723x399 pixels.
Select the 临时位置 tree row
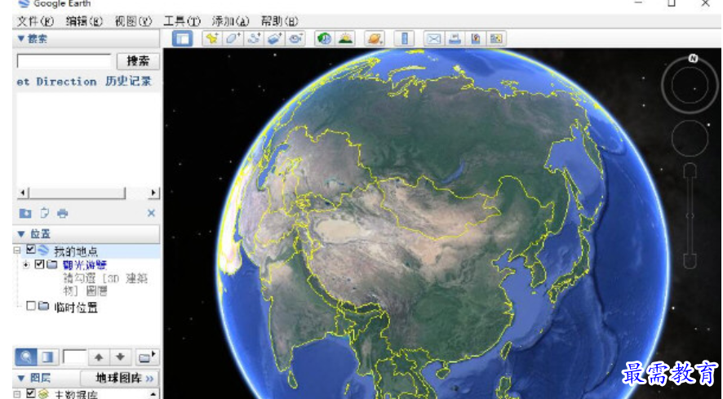coord(76,308)
